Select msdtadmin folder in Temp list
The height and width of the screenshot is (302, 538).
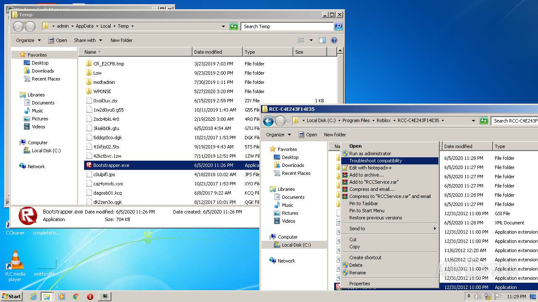104,82
